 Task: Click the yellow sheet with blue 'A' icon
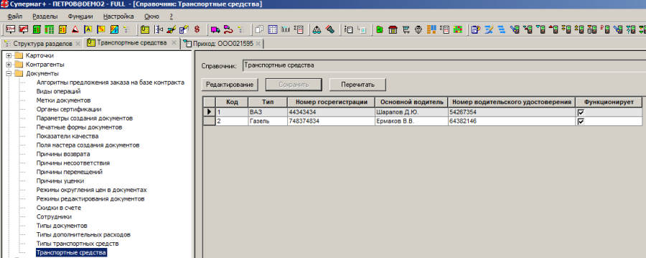88,29
